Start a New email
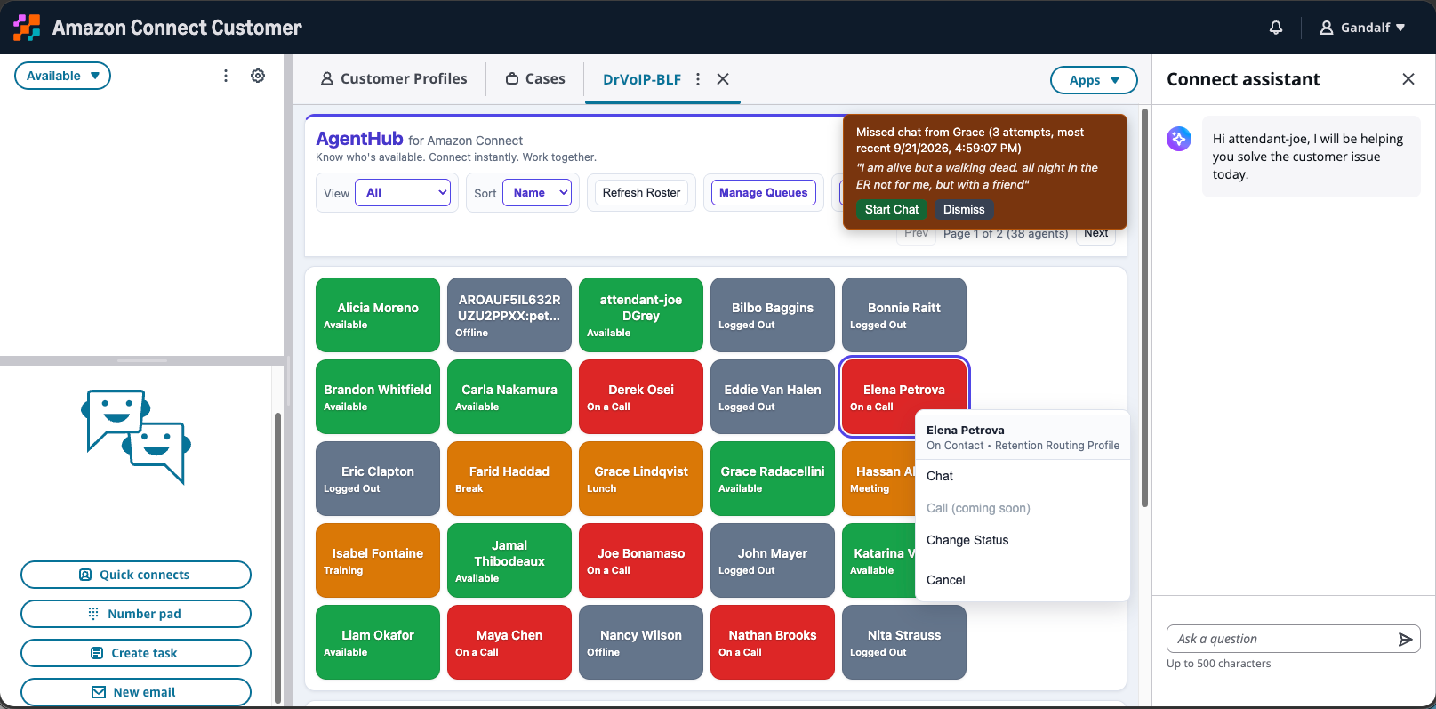Image resolution: width=1436 pixels, height=709 pixels. (x=136, y=692)
